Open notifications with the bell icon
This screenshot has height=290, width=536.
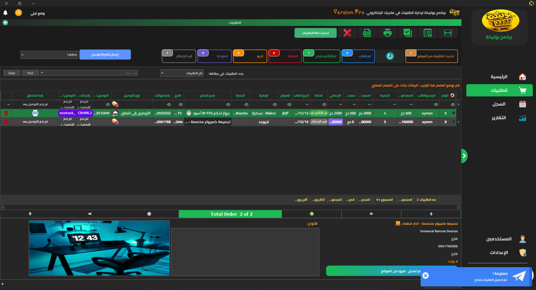point(5,13)
